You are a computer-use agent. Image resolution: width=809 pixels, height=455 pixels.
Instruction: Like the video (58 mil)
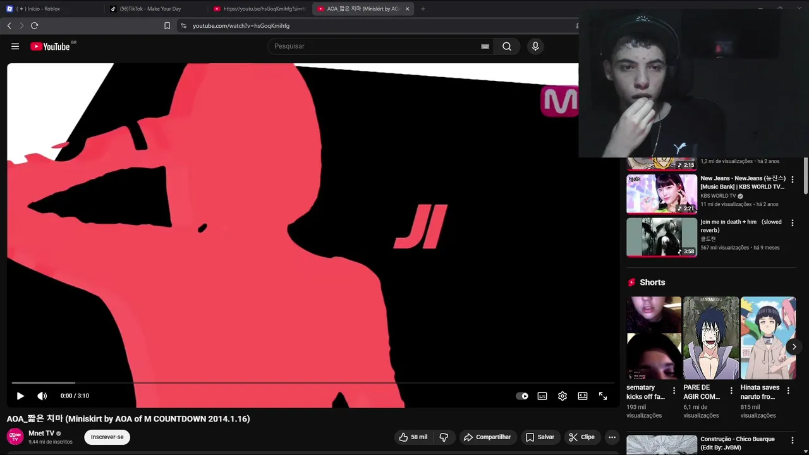(x=413, y=437)
